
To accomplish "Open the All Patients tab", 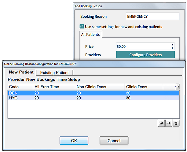I will click(90, 35).
